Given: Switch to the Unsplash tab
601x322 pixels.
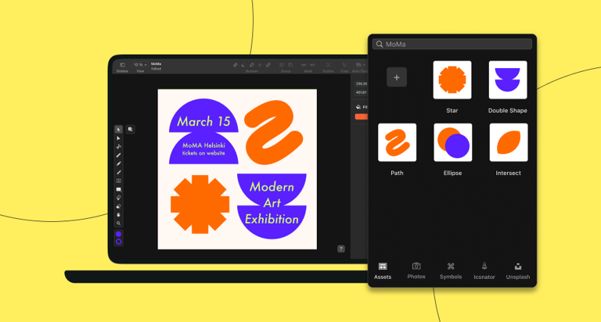Looking at the screenshot, I should pyautogui.click(x=518, y=271).
